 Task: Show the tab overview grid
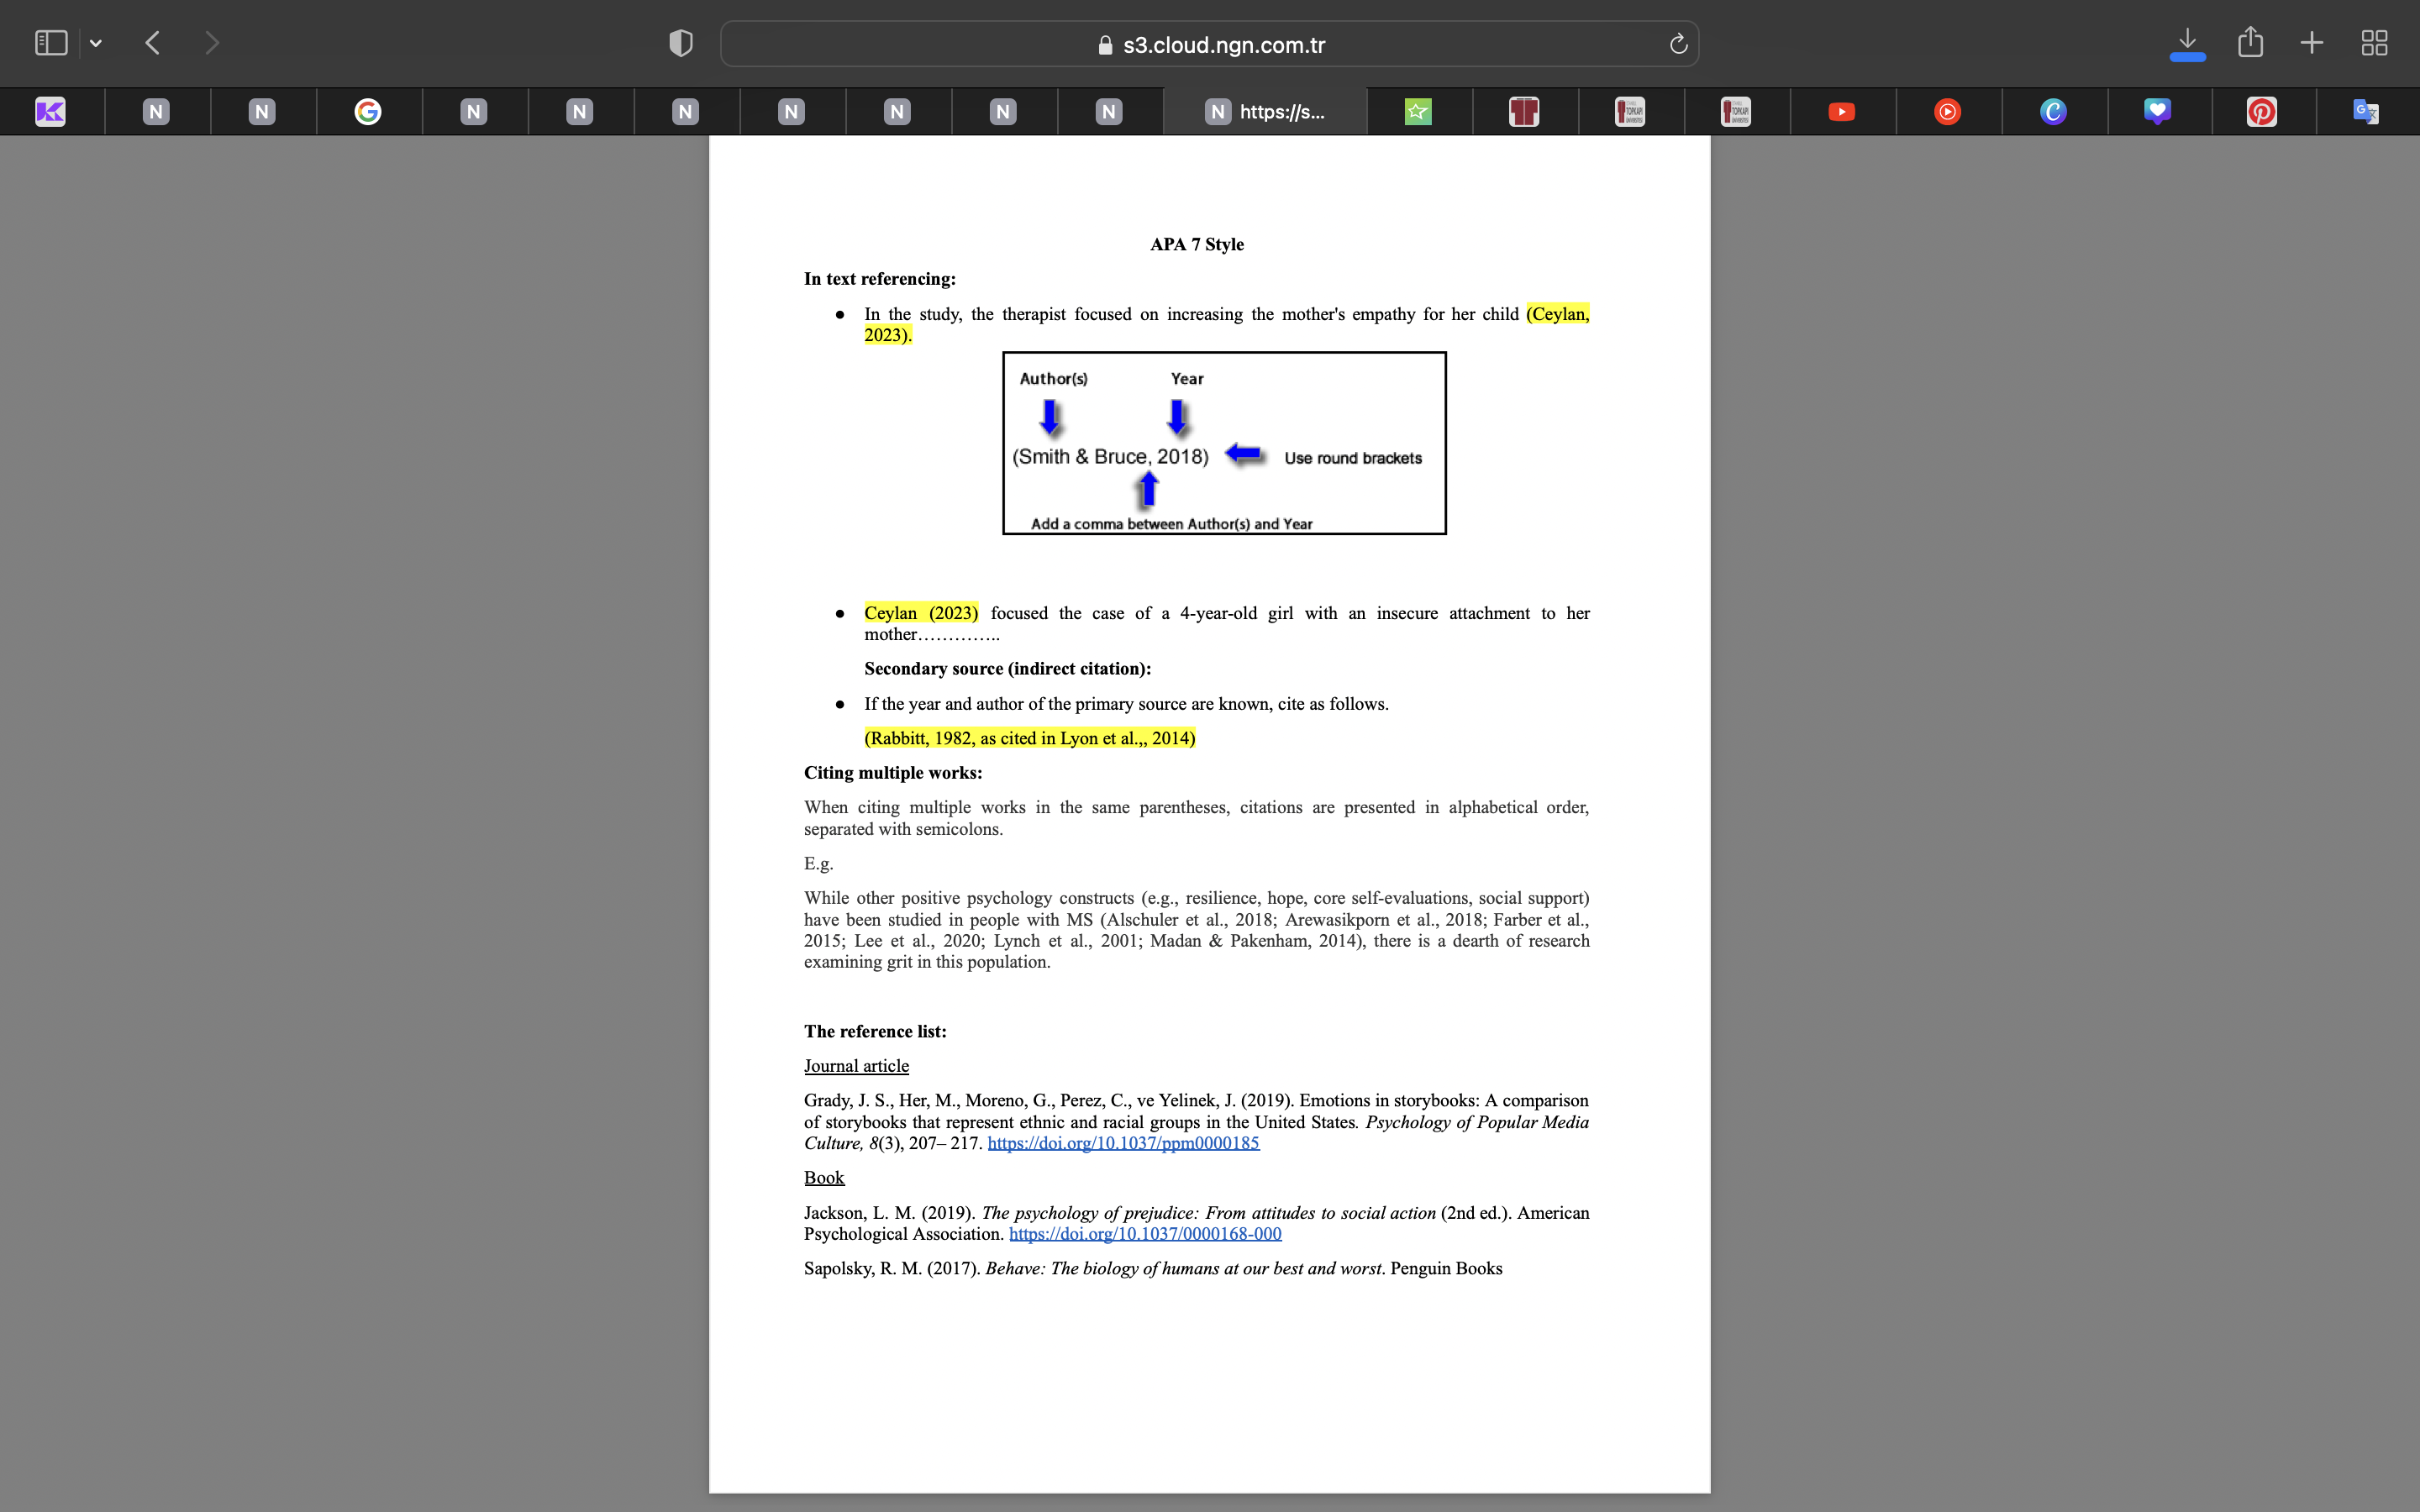[2374, 42]
